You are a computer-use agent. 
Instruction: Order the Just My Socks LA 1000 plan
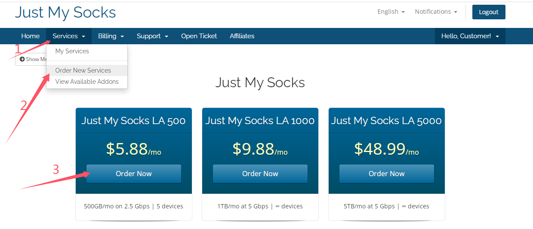[260, 174]
